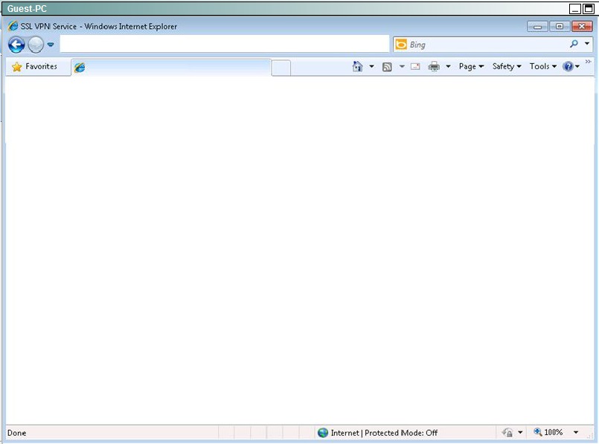Open the Favorites button
599x444 pixels.
(35, 67)
